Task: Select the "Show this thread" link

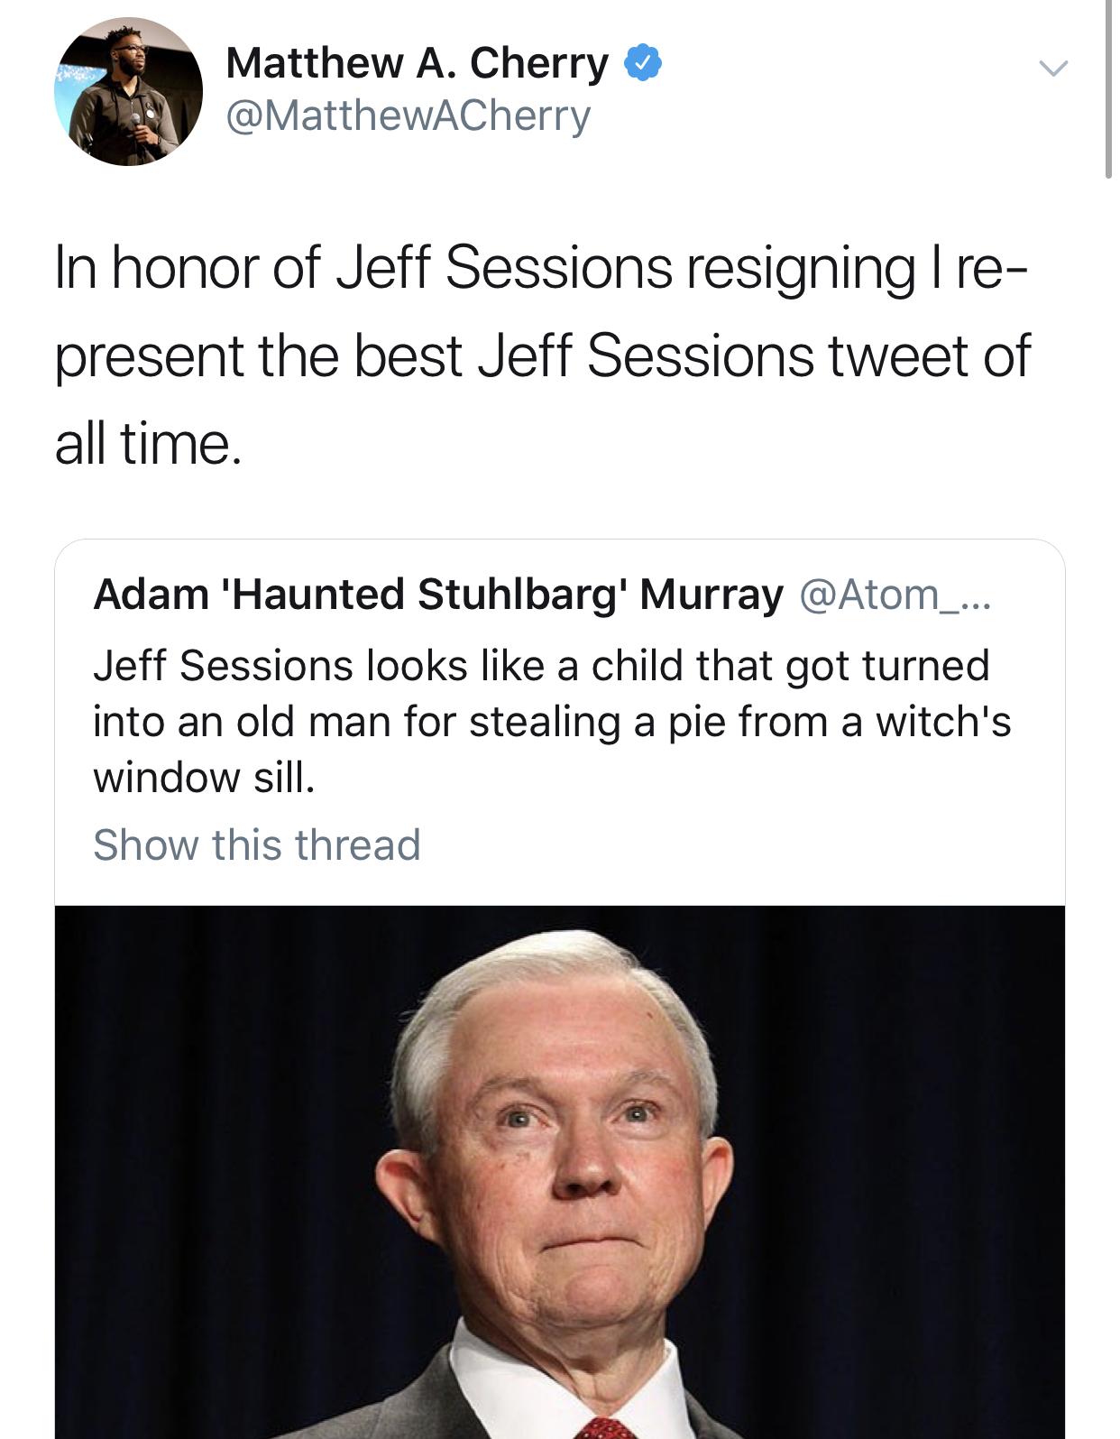Action: click(x=257, y=845)
